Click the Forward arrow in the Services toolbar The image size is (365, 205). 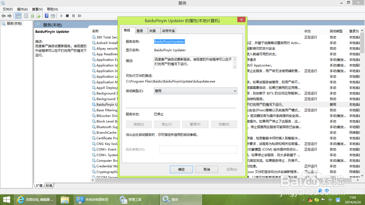[x=9, y=16]
